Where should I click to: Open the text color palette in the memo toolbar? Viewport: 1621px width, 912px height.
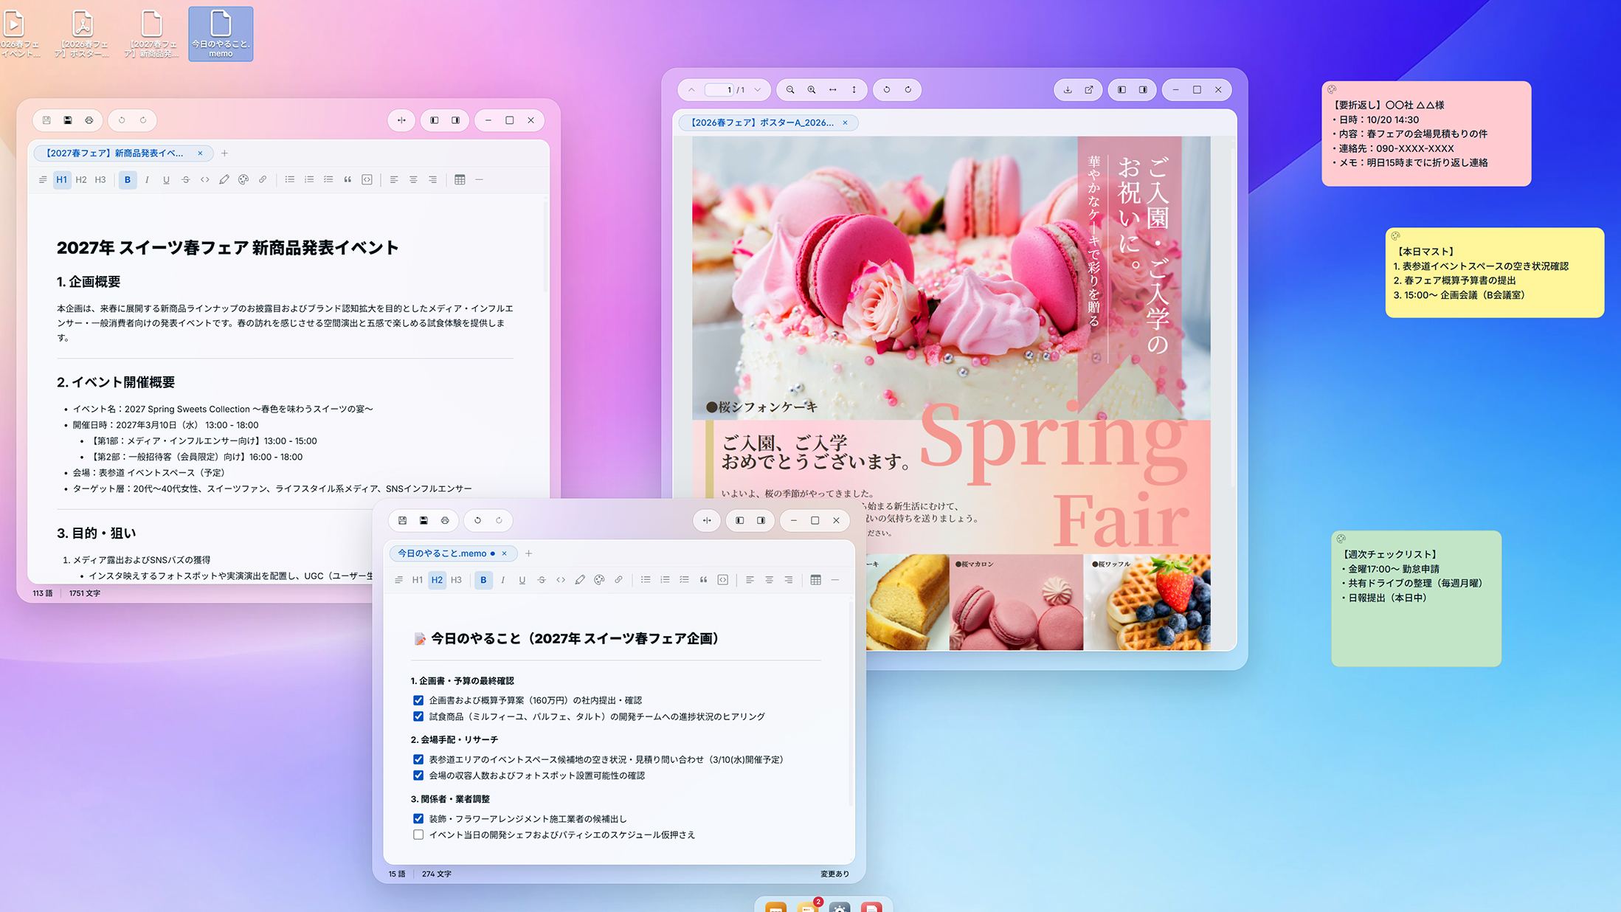click(599, 580)
